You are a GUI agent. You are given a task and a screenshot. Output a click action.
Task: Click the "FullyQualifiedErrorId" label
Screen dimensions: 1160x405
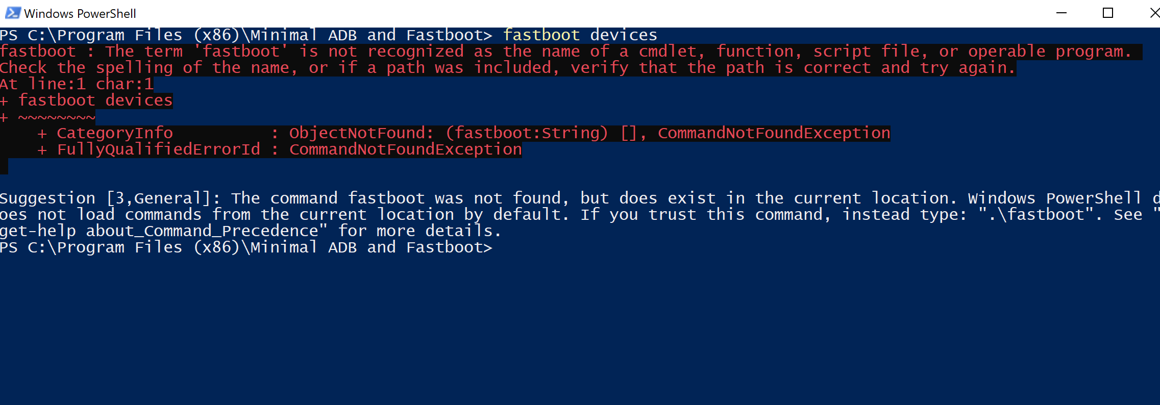pyautogui.click(x=159, y=149)
